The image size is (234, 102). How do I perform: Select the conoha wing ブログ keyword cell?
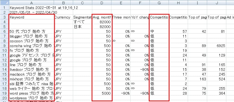coord(31,46)
